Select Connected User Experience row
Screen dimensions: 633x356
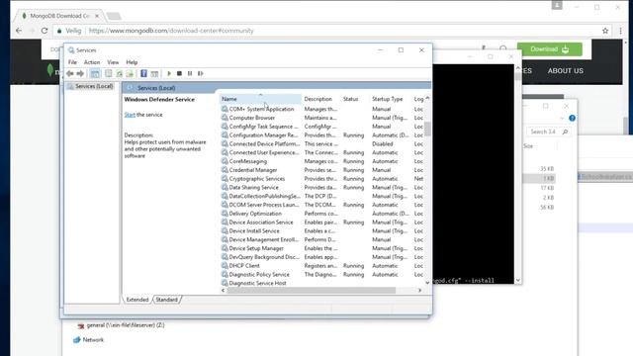coord(322,152)
